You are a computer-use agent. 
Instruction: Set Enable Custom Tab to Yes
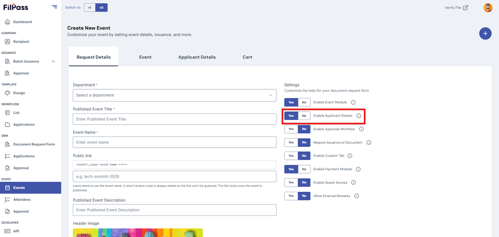[291, 156]
